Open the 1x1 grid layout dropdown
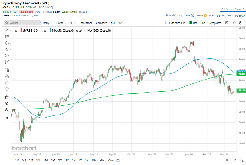The width and height of the screenshot is (246, 165). [122, 23]
